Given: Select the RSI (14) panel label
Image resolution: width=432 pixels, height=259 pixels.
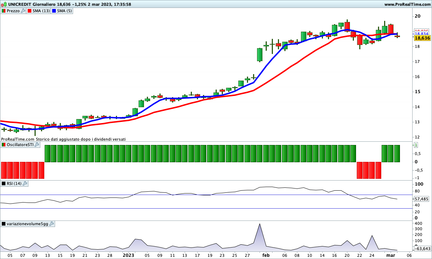Looking at the screenshot, I should (14, 183).
